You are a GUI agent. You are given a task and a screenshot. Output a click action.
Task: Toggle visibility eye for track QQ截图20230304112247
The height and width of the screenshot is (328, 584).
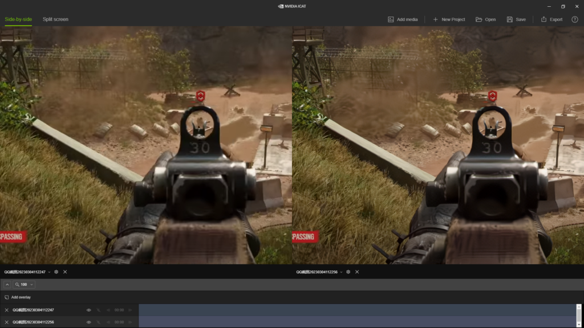click(x=88, y=310)
